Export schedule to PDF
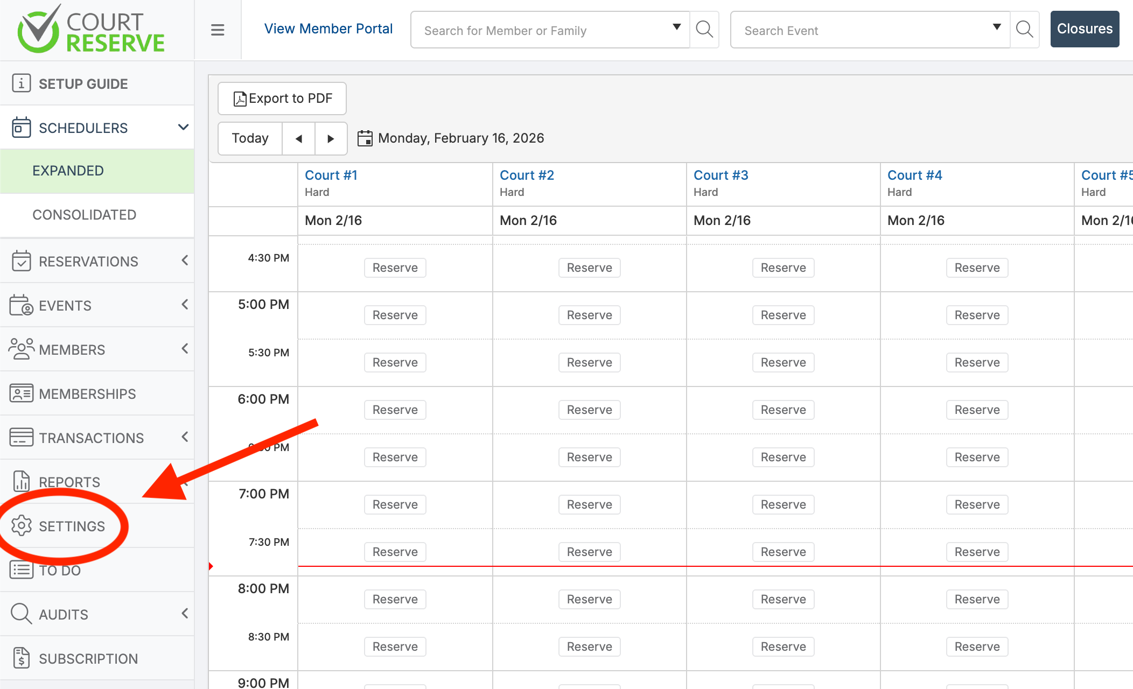Screen dimensions: 1133x689 pos(282,99)
